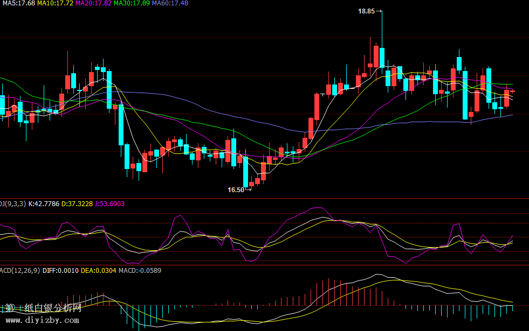The height and width of the screenshot is (331, 529).
Task: Select the yellow MA10:17.72 label
Action: (x=55, y=3)
